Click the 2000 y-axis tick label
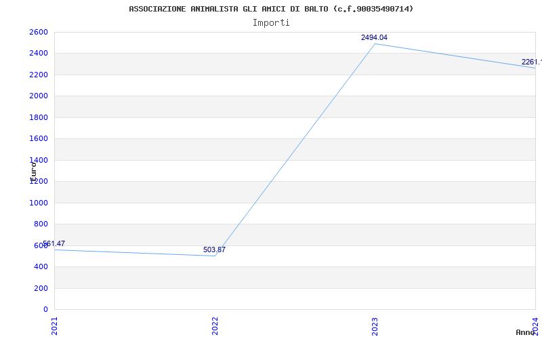Screen dimensions: 542x339 tap(39, 96)
